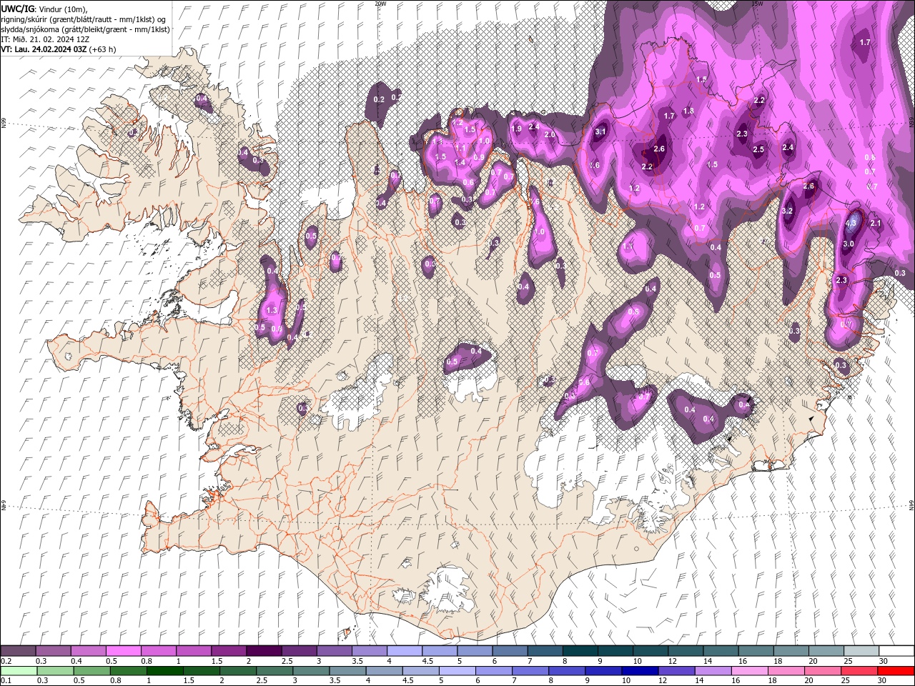915x686 pixels.
Task: Choose the light purple swatch above 14 in the lower legend row
Action: (712, 671)
